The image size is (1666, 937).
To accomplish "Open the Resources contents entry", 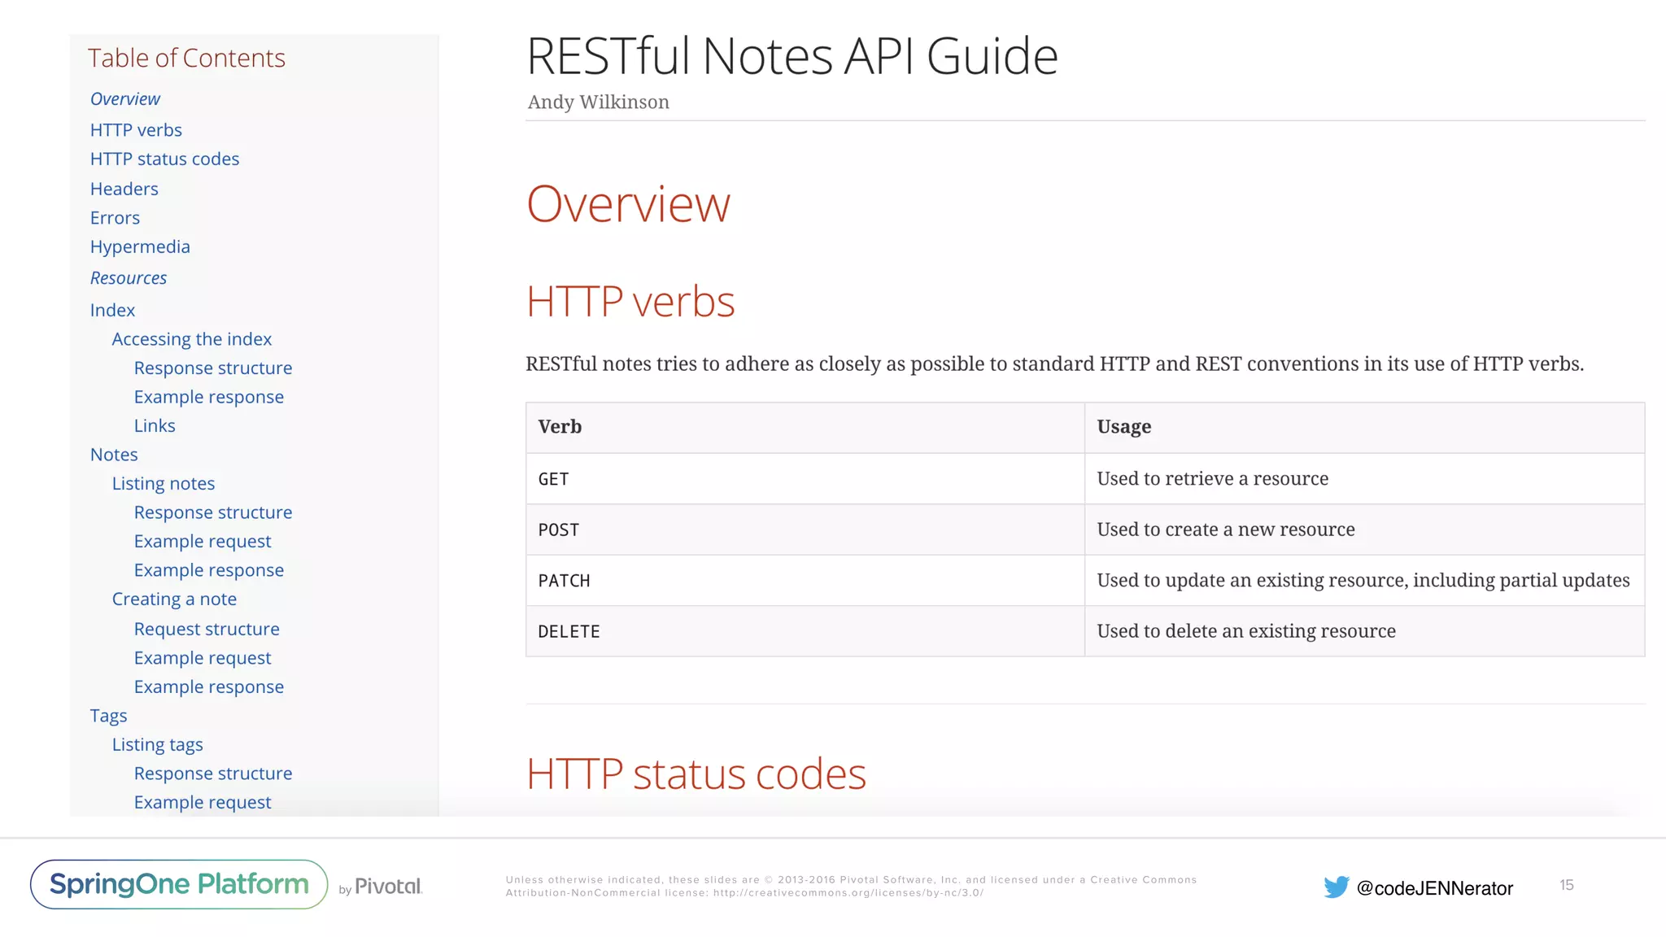I will click(x=129, y=278).
